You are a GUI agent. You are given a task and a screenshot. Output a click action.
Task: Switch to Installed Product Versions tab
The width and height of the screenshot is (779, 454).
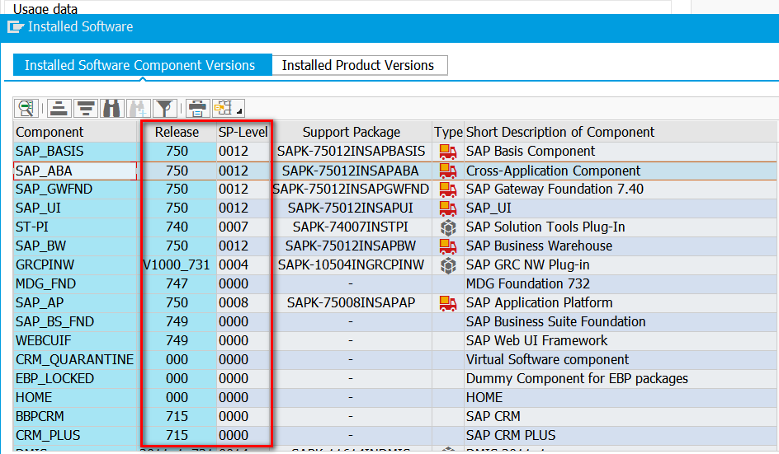(358, 65)
